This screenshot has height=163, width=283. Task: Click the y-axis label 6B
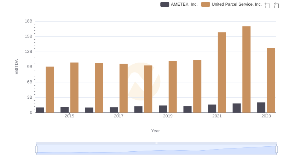pos(30,82)
